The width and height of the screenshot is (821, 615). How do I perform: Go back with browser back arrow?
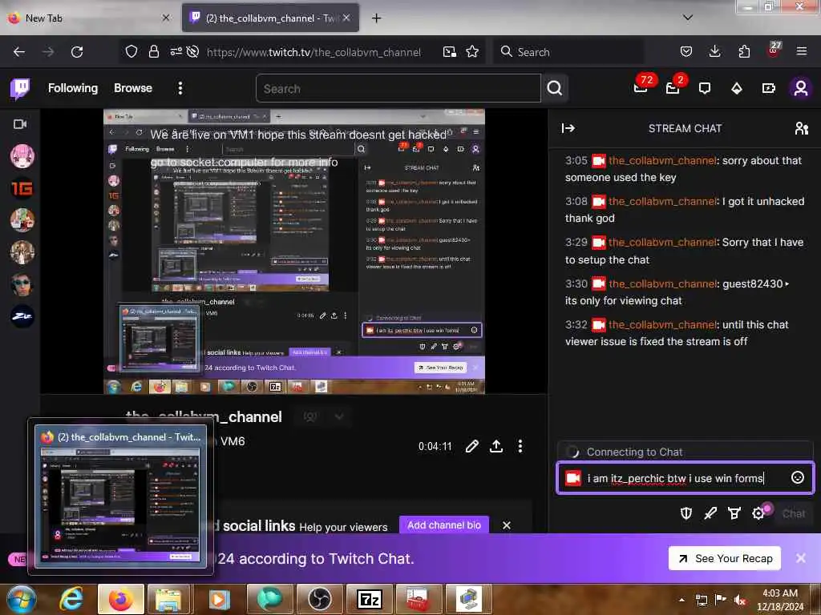pos(19,52)
